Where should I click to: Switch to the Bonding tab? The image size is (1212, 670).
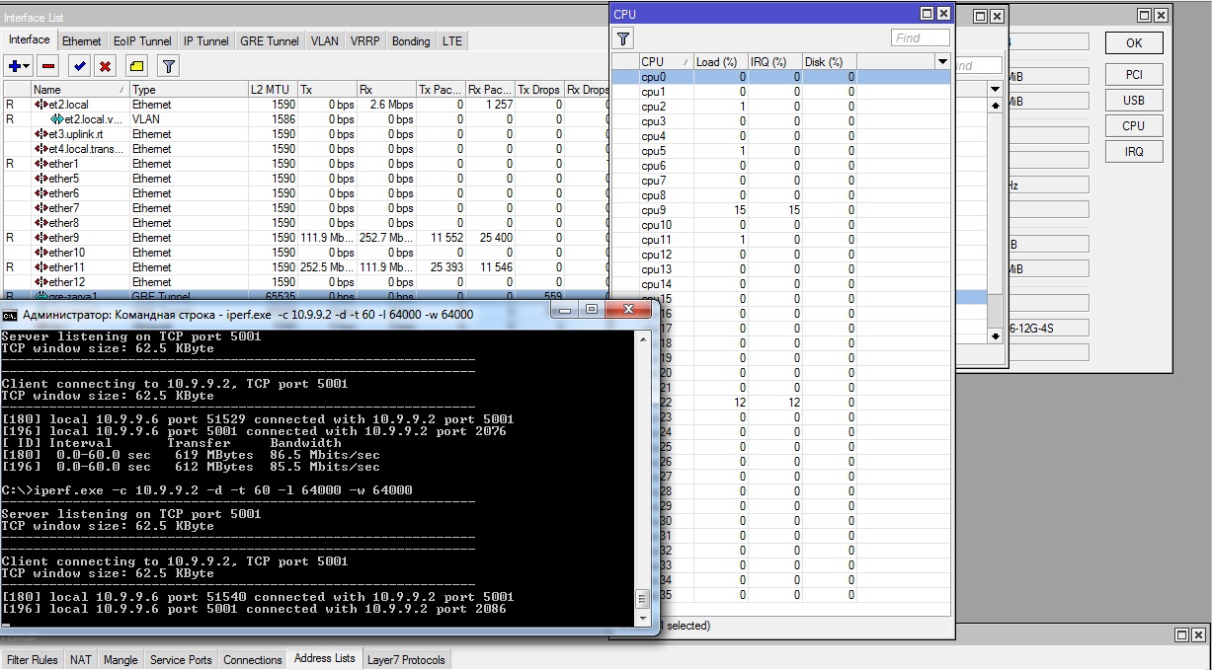[x=411, y=41]
